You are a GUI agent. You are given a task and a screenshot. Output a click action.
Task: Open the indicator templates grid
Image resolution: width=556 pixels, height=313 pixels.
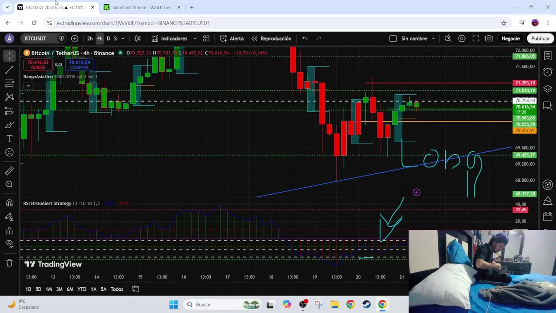coord(206,39)
